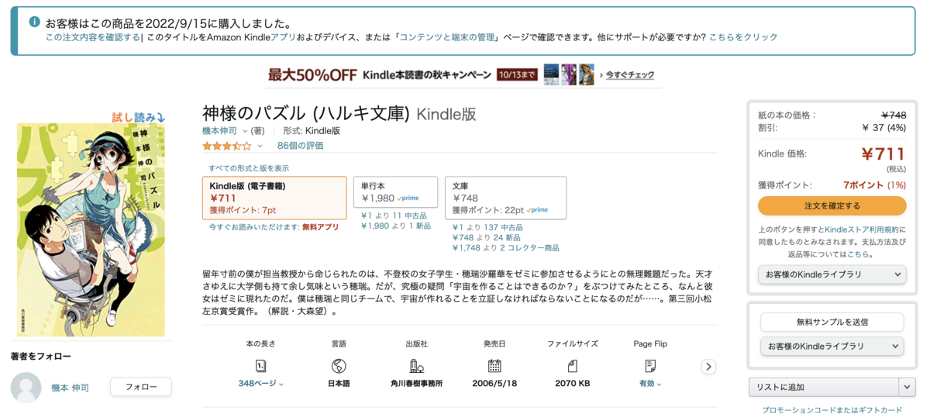Click the ¥711 Kindle price in buy box
The height and width of the screenshot is (414, 930).
pyautogui.click(x=883, y=154)
